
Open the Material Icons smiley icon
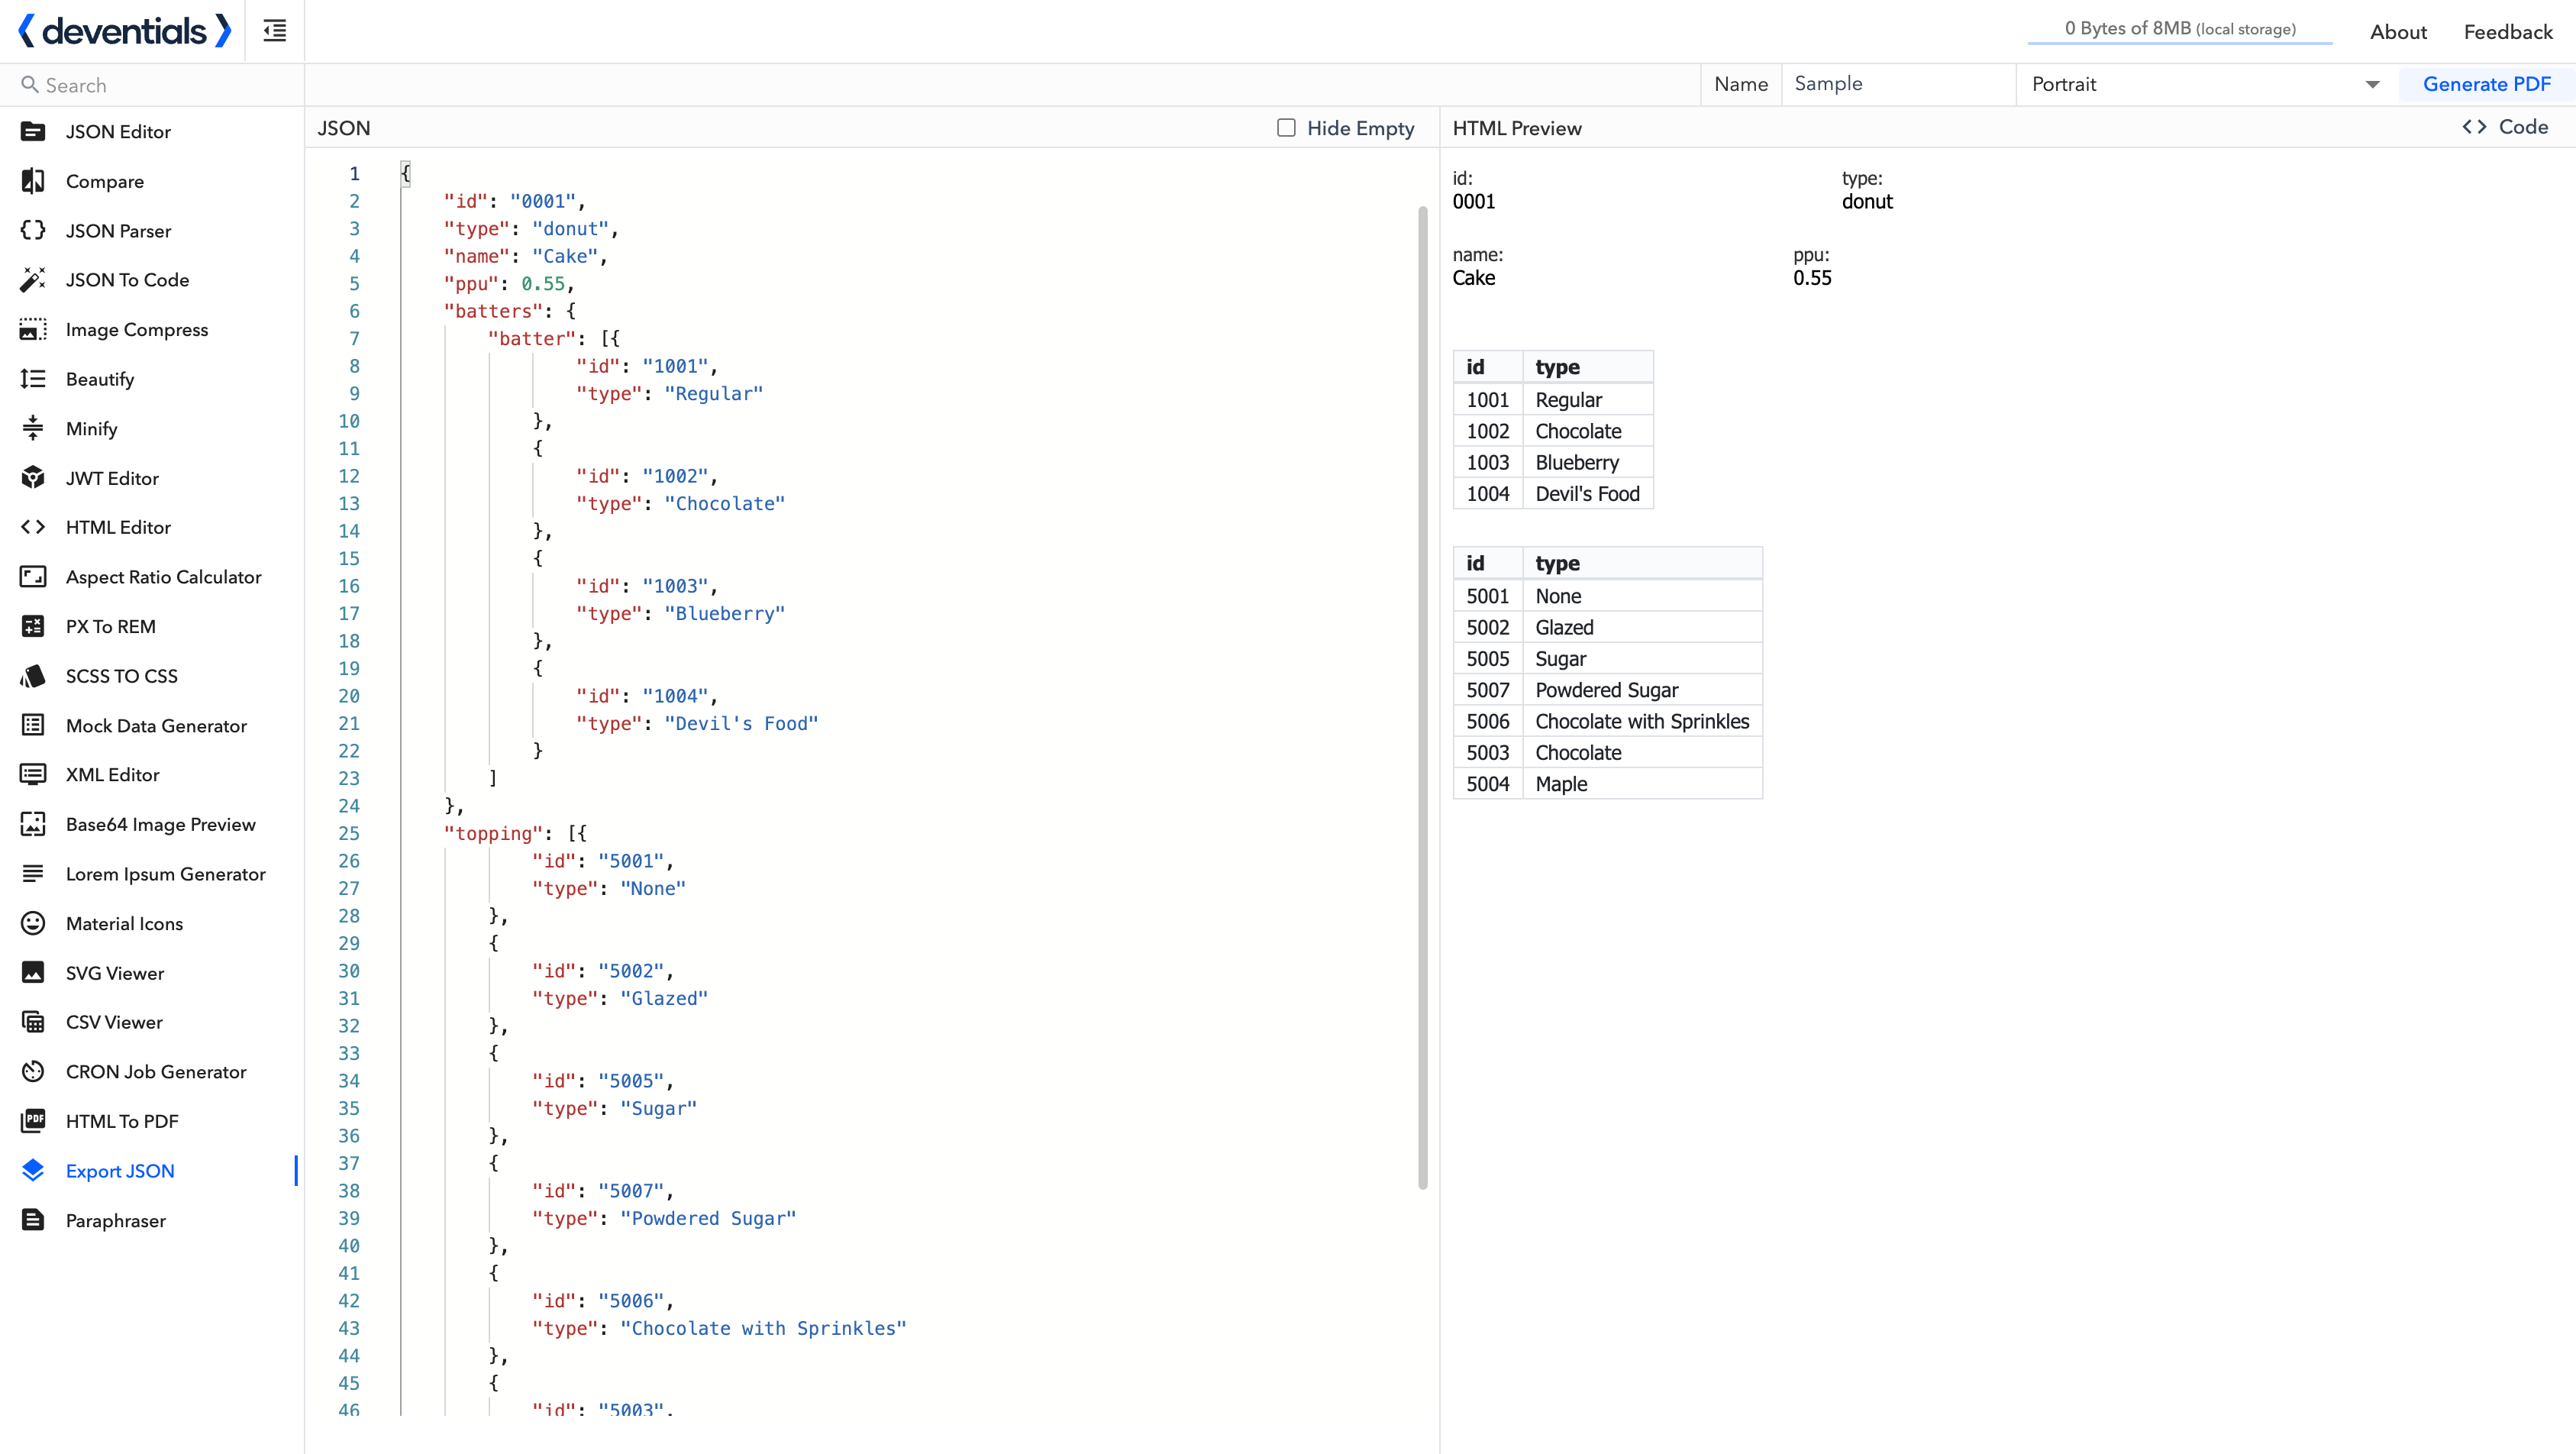click(33, 923)
